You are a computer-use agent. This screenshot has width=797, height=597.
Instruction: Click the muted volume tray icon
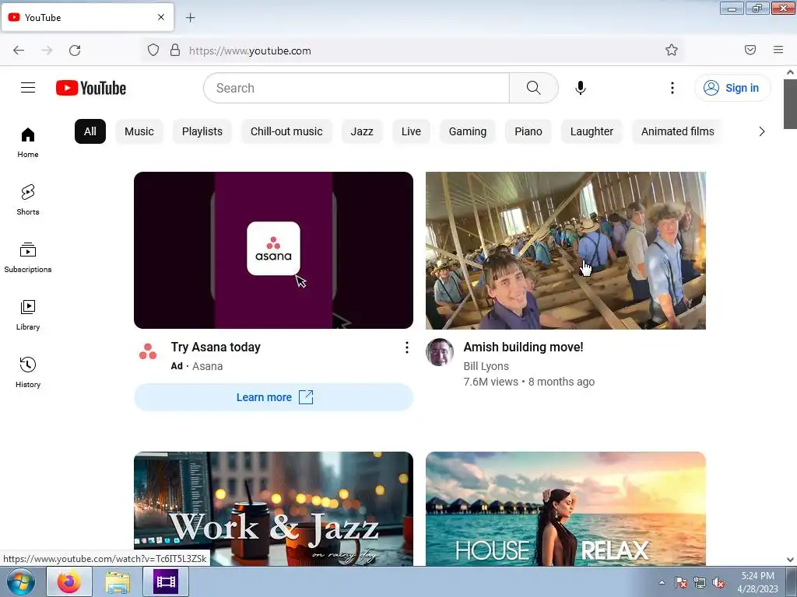tap(718, 583)
